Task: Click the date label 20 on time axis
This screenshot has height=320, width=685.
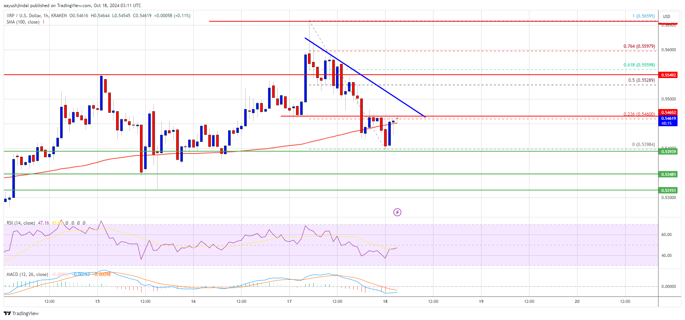Action: (577, 301)
